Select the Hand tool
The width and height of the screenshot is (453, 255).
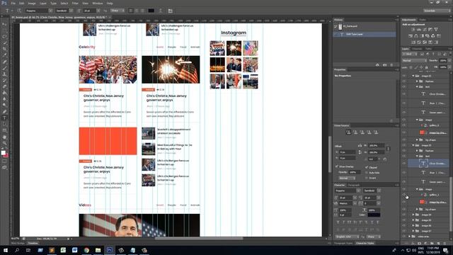(4, 137)
